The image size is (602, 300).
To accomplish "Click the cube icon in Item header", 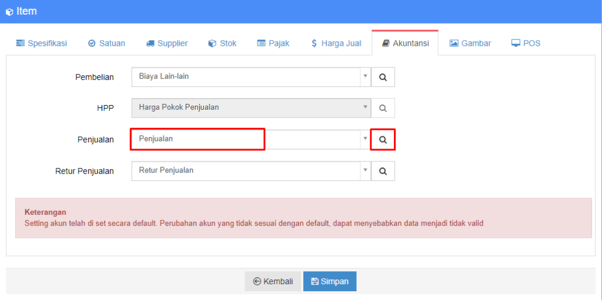I will [9, 12].
